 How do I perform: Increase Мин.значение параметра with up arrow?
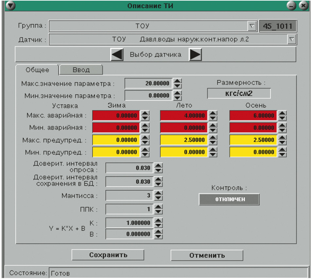tap(177, 93)
